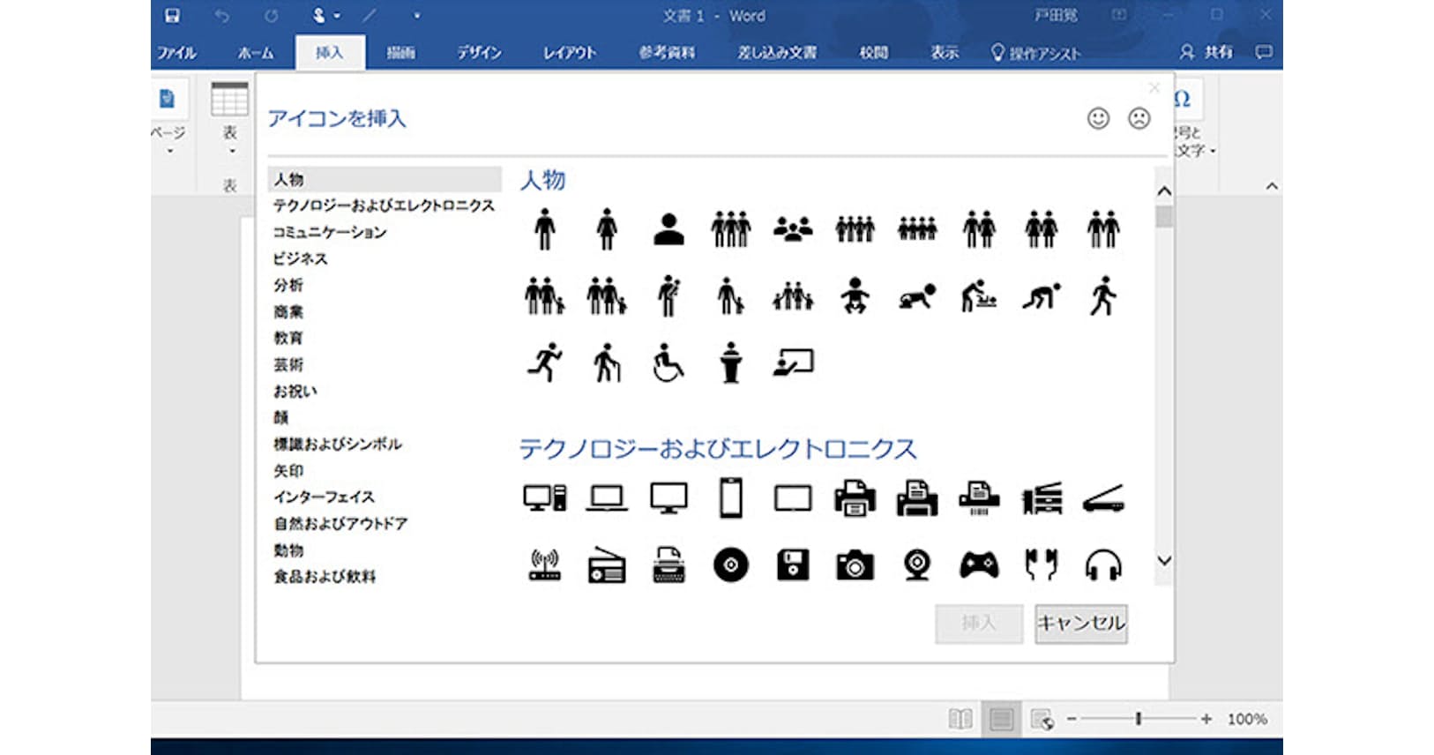This screenshot has width=1434, height=755.
Task: Pick the crawling baby icon
Action: pos(917,296)
